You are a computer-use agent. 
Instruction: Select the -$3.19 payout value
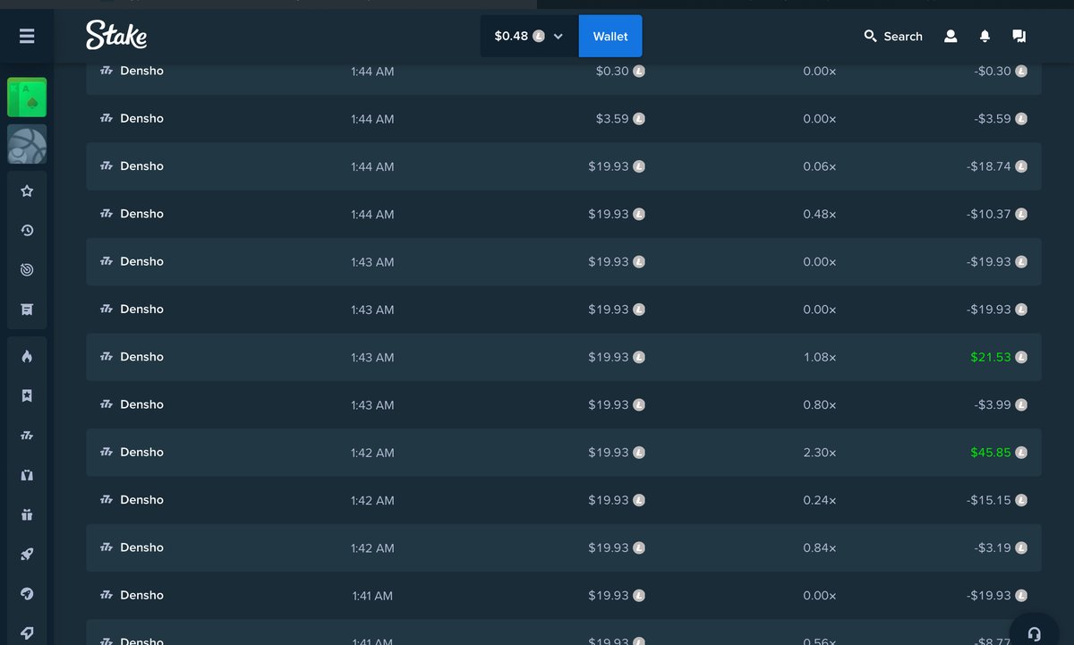(993, 547)
